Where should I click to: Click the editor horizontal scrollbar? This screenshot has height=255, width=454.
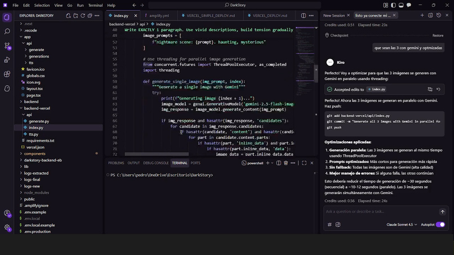[x=157, y=154]
